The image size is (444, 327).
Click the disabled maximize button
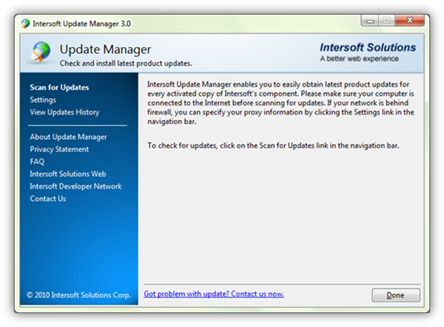386,20
